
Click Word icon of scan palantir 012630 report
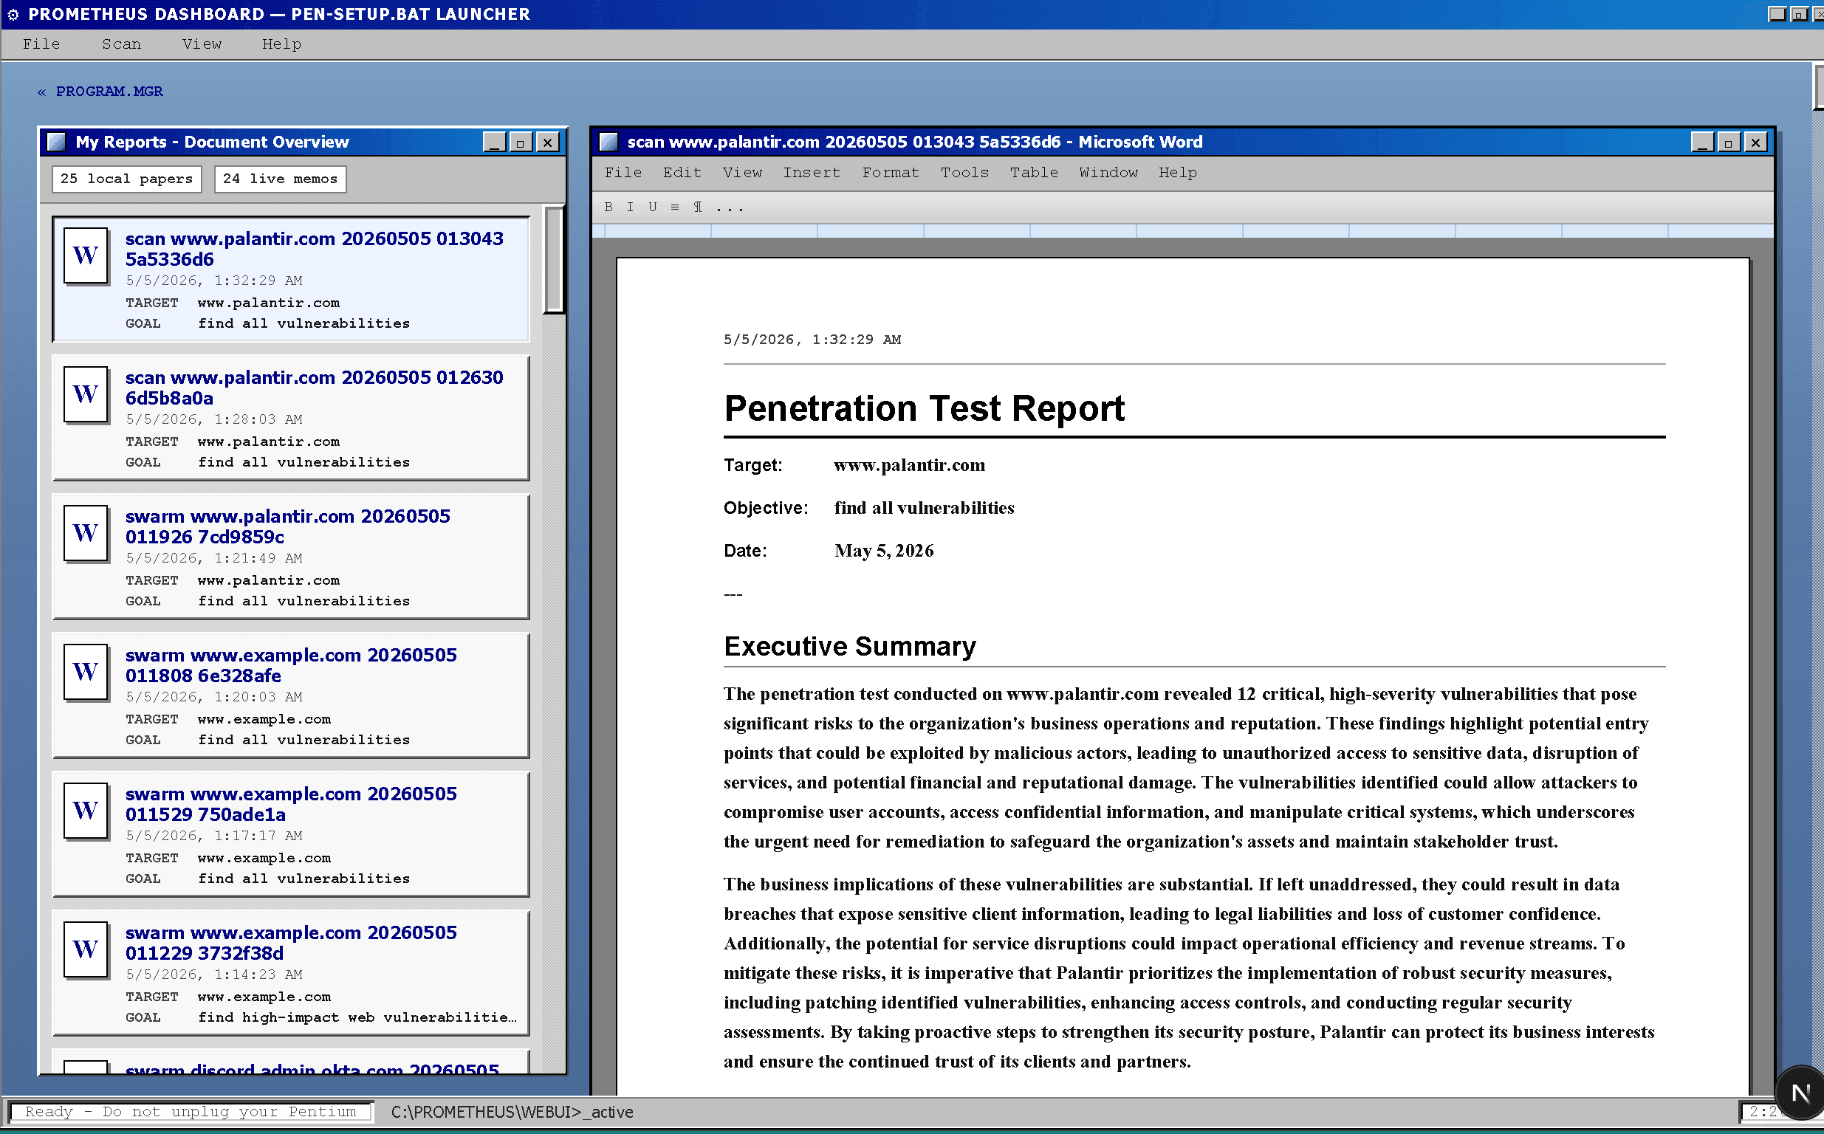coord(86,394)
